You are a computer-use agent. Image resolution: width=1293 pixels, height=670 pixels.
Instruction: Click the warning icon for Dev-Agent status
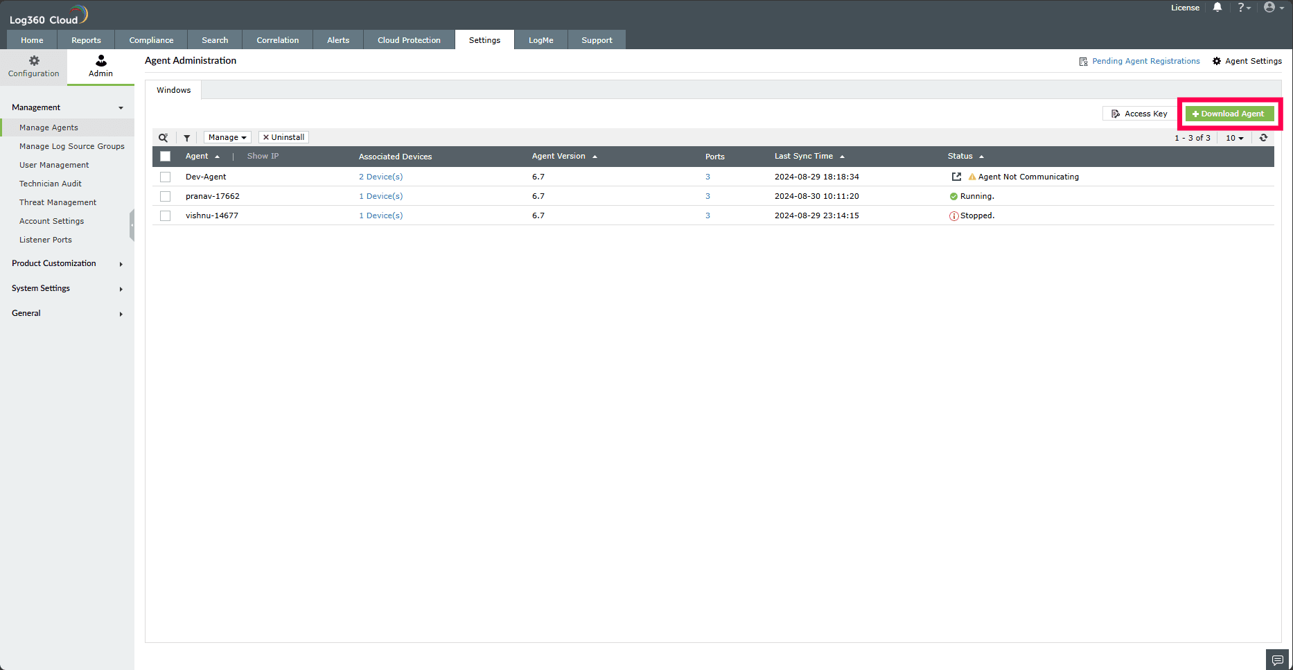pyautogui.click(x=972, y=177)
